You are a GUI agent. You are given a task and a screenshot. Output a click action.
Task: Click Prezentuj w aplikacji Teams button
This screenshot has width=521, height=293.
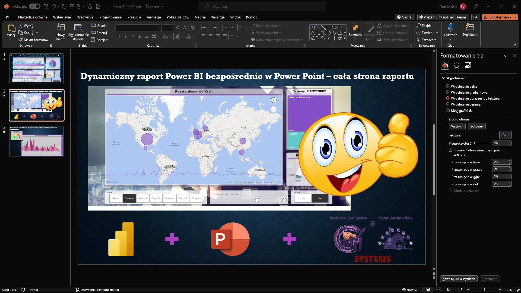coord(443,17)
